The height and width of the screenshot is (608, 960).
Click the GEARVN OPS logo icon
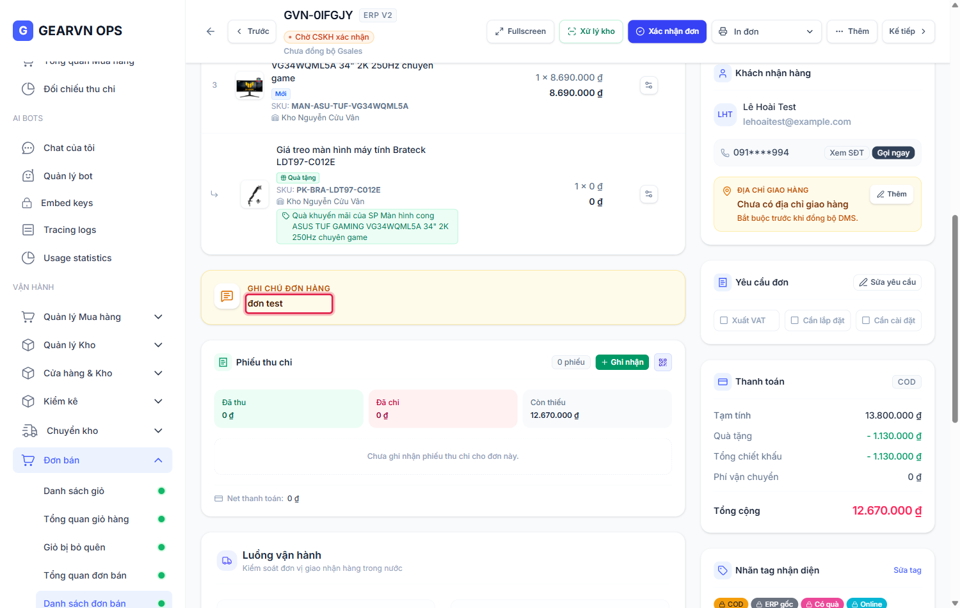click(23, 31)
